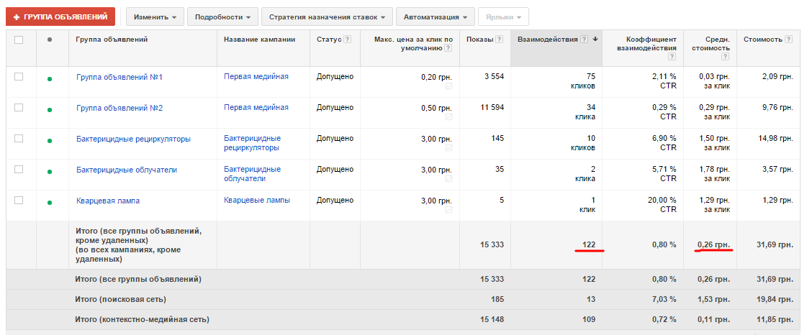Open Бактерицидные рециркуляторы campaign name link
The image size is (807, 335).
coord(252,143)
